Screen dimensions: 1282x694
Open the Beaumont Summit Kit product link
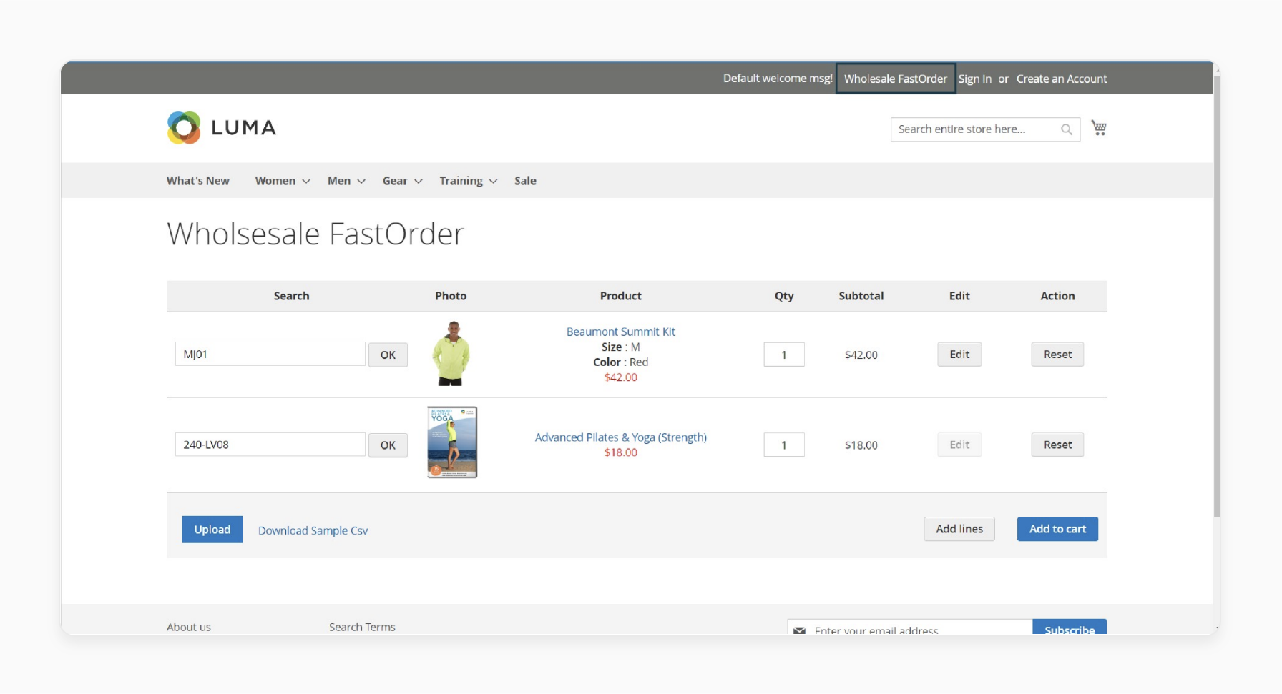click(620, 332)
